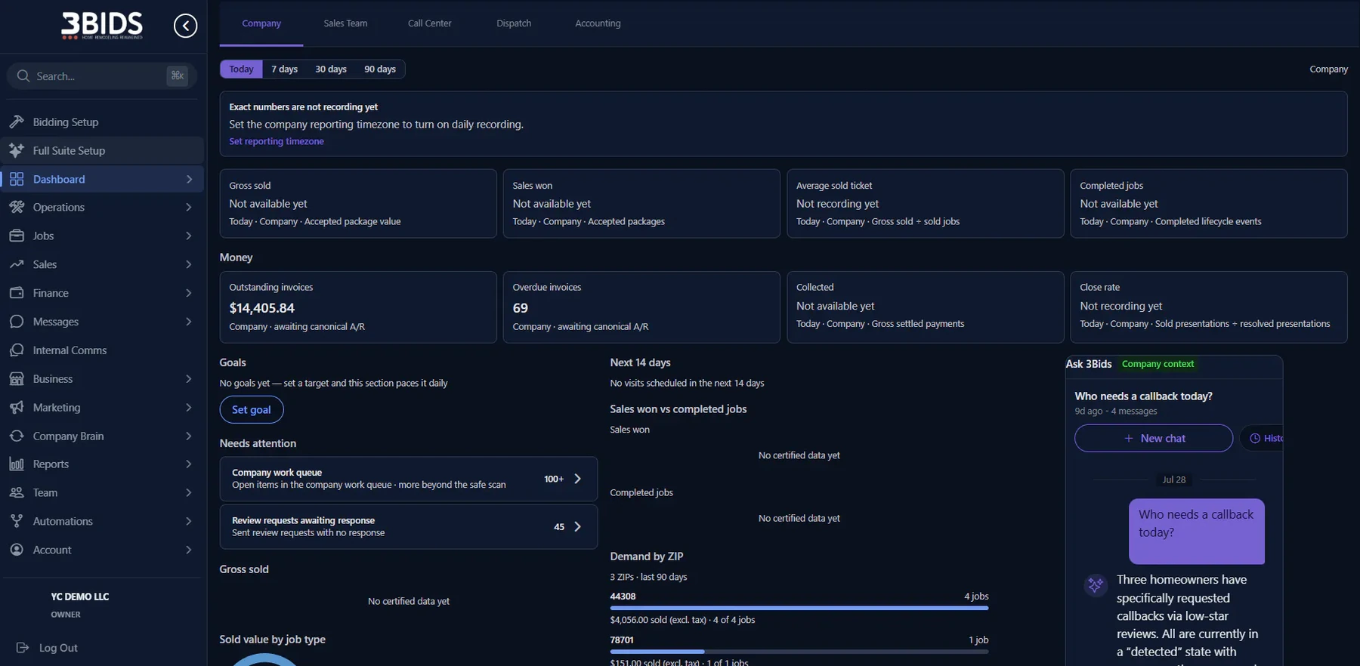Click the Reports bar chart icon
This screenshot has height=666, width=1360.
(17, 464)
